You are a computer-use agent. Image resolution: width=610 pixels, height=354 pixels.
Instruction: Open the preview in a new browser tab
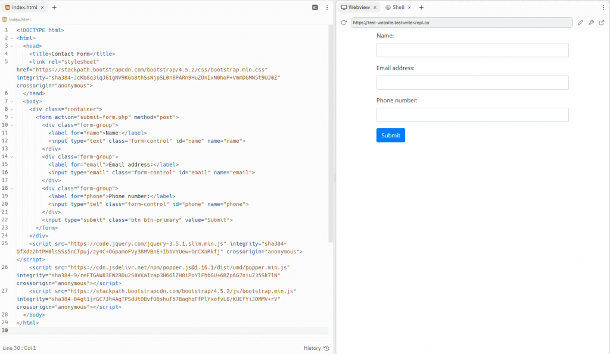pyautogui.click(x=602, y=23)
